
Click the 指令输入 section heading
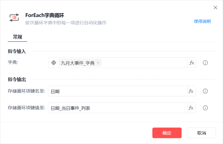point(17,51)
